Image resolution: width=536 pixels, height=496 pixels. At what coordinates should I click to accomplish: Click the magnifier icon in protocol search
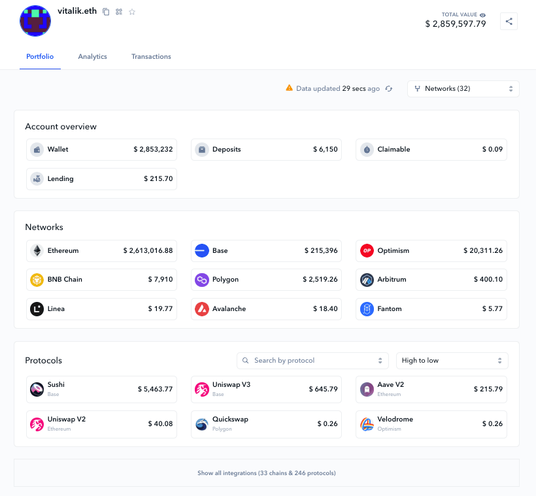(x=245, y=361)
